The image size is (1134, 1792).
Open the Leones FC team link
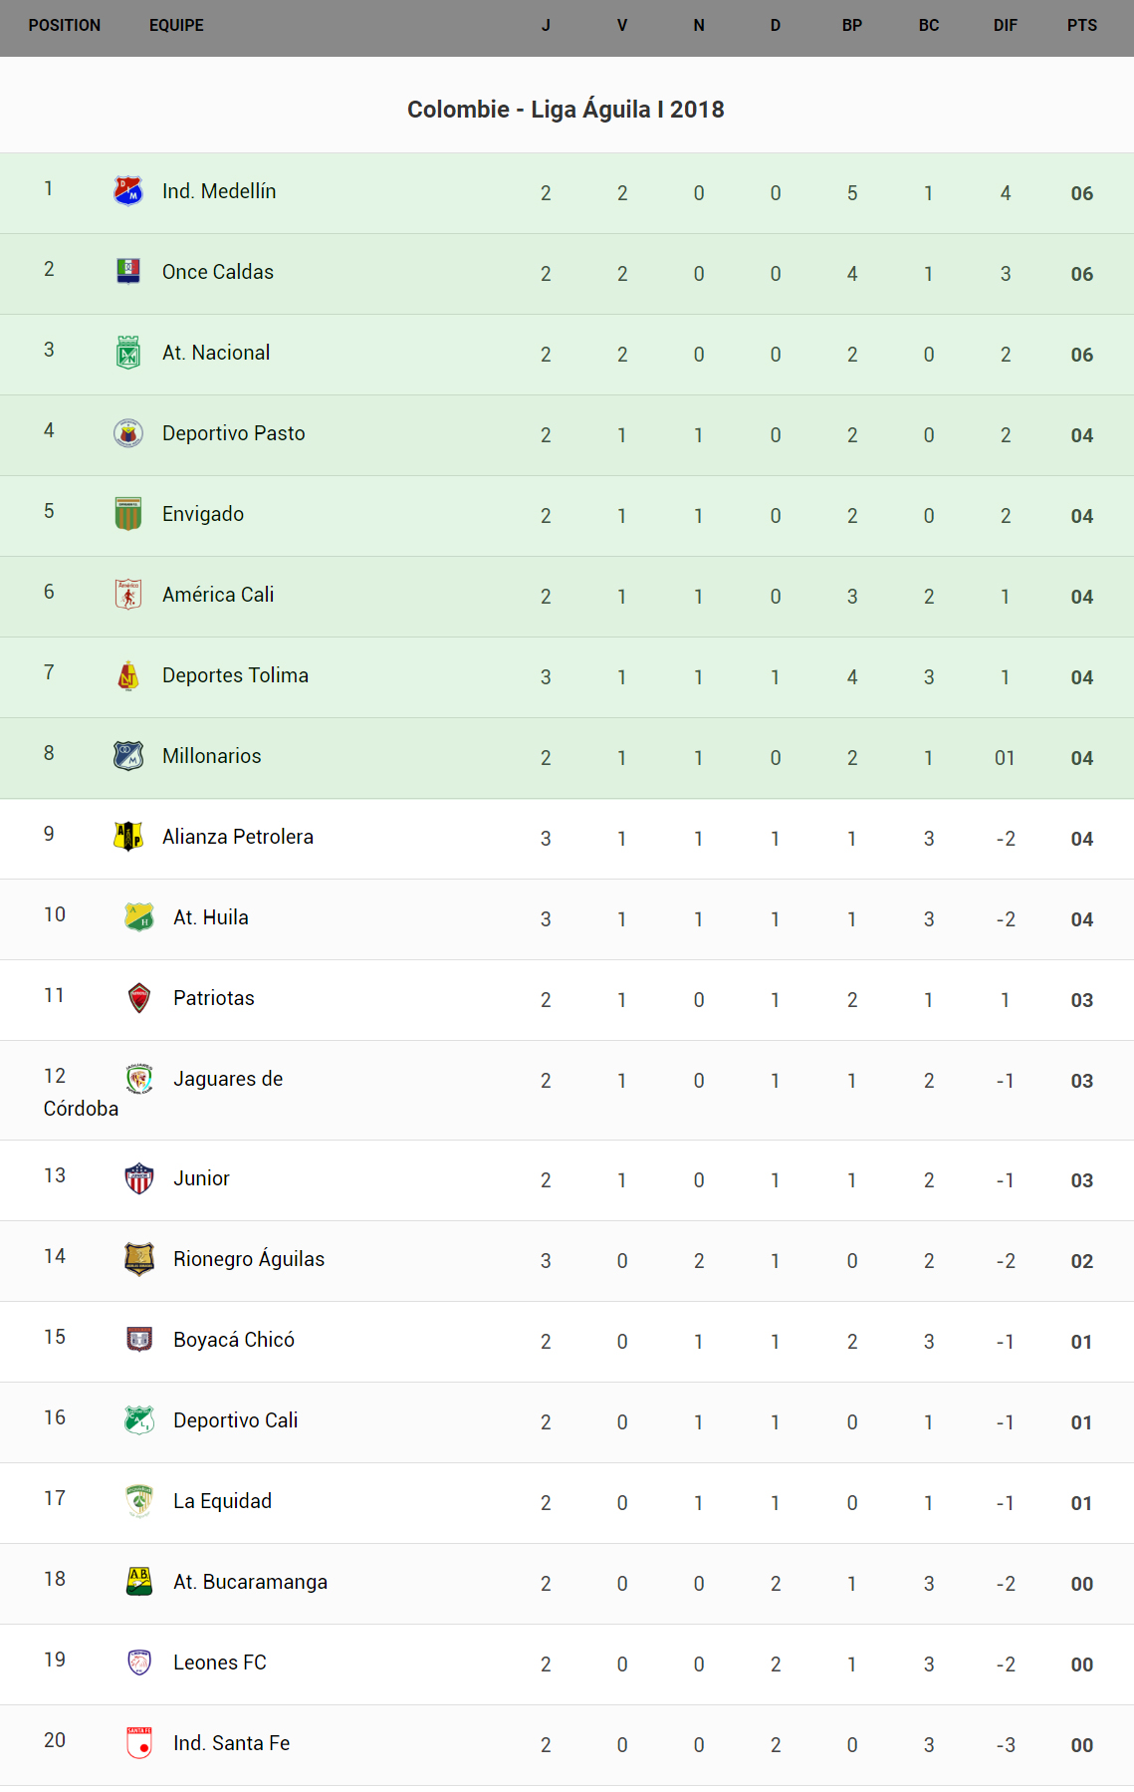tap(220, 1663)
